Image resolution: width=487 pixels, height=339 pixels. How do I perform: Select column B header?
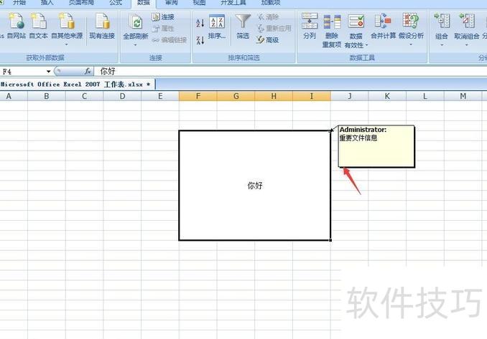pyautogui.click(x=47, y=96)
